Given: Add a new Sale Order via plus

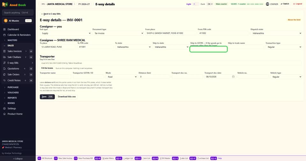Looking at the screenshot, I should pos(31,74).
